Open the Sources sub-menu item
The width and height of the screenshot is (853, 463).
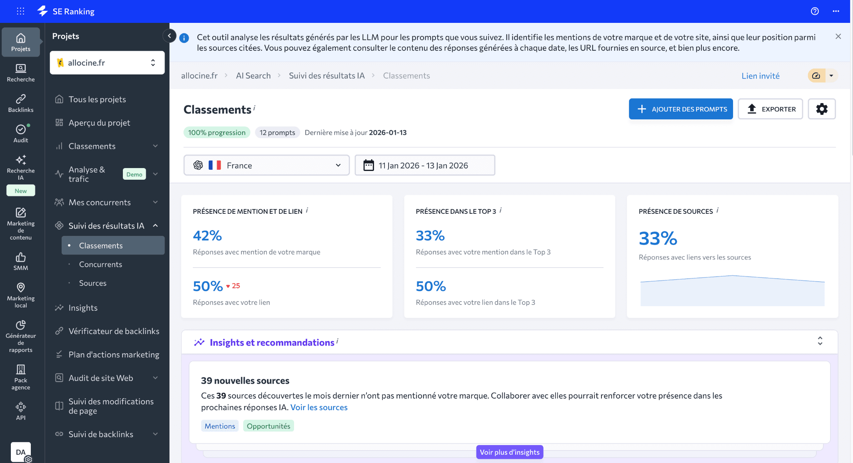point(92,283)
